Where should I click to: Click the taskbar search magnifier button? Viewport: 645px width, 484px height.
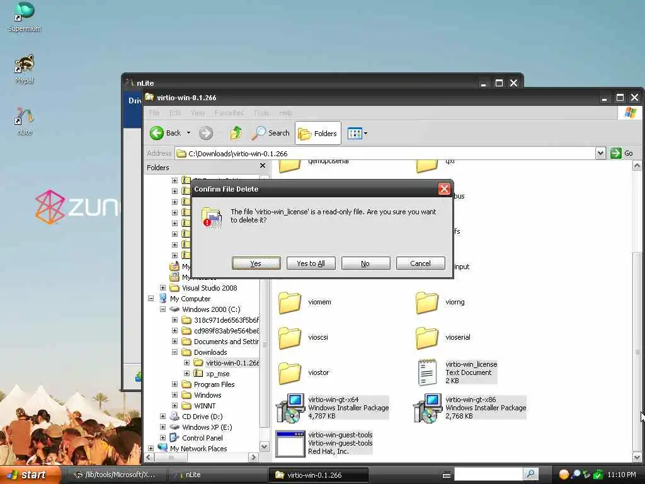coord(530,475)
